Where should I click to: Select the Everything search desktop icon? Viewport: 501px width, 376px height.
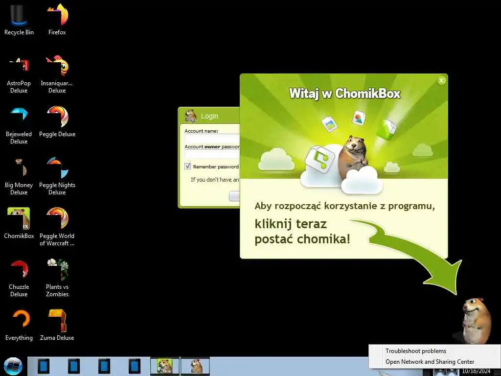19,326
